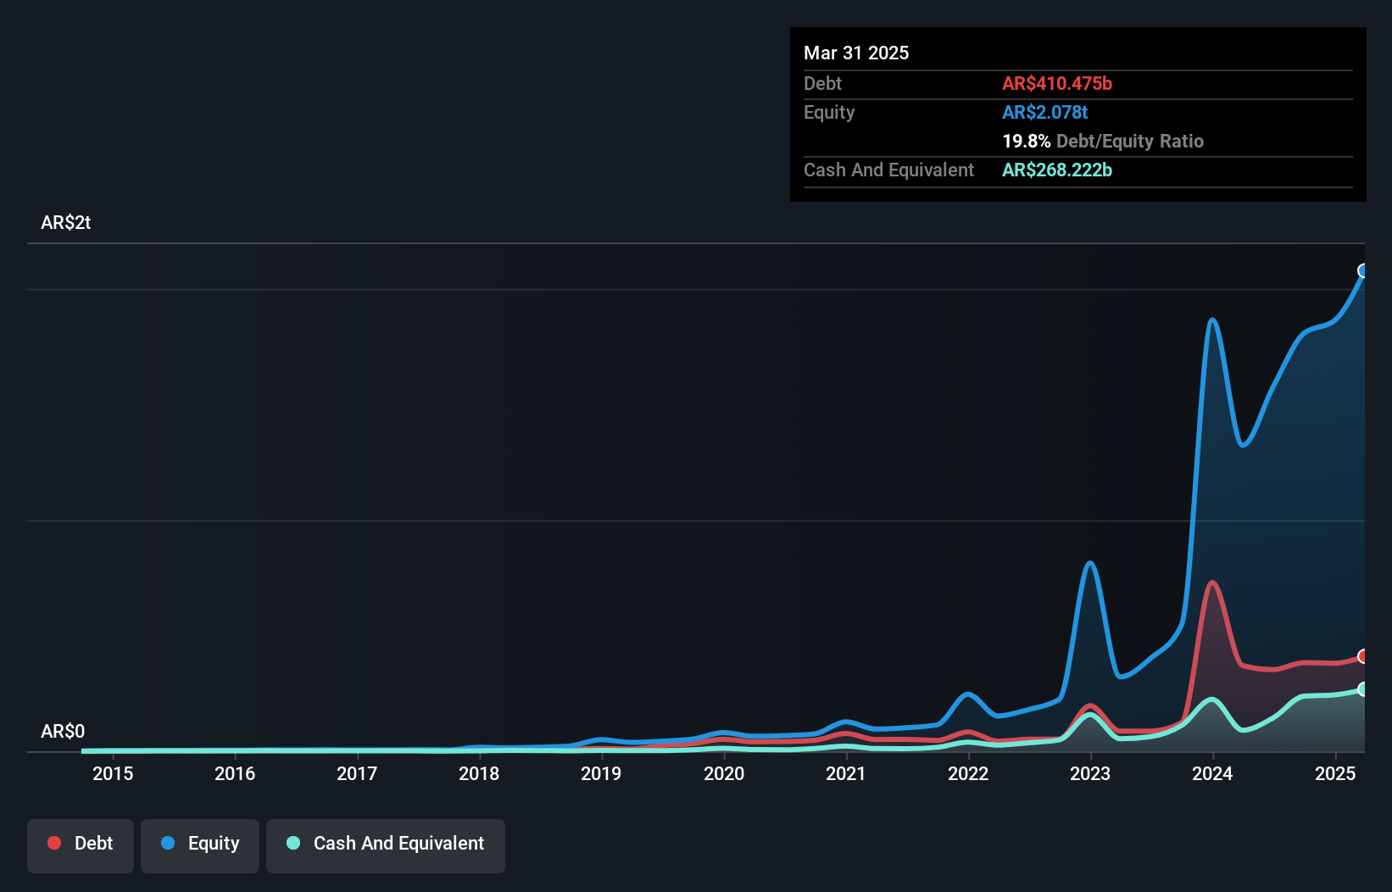Click the Cash And Equivalent tooltip label
Viewport: 1392px width, 892px height.
click(x=888, y=170)
